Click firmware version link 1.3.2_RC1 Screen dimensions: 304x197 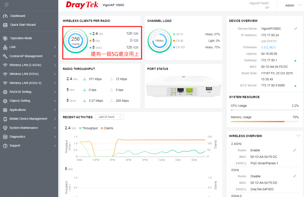(268, 47)
